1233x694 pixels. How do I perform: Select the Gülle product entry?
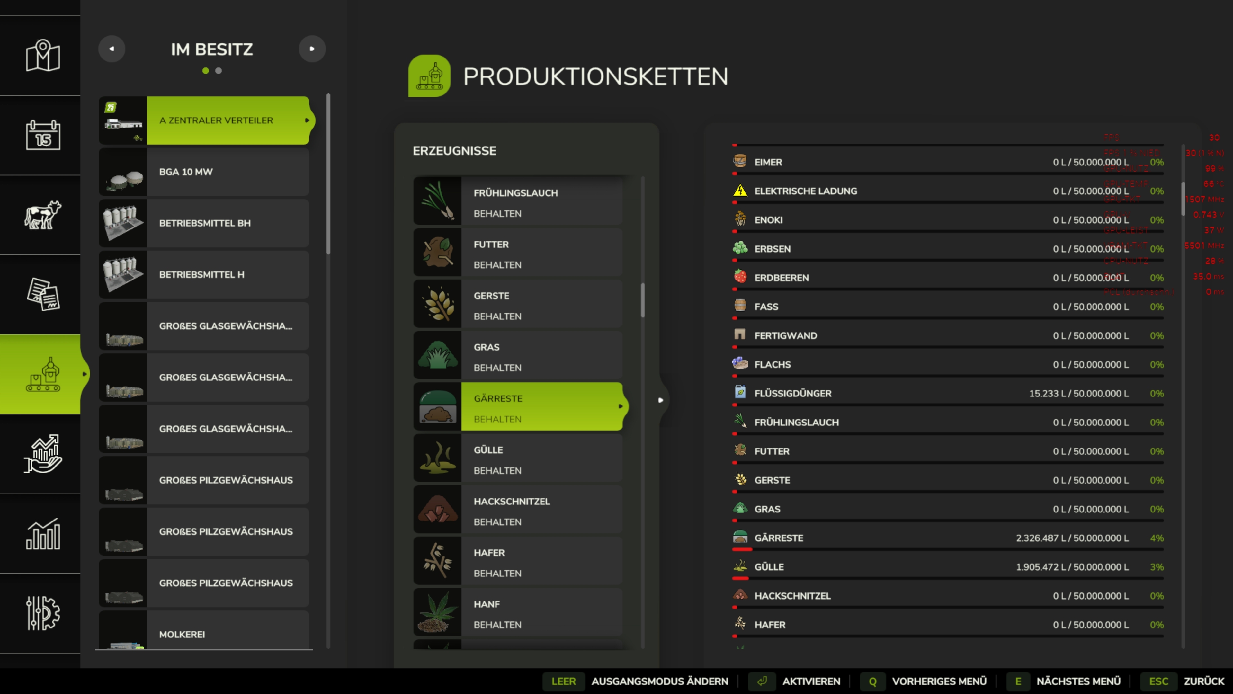coord(518,460)
